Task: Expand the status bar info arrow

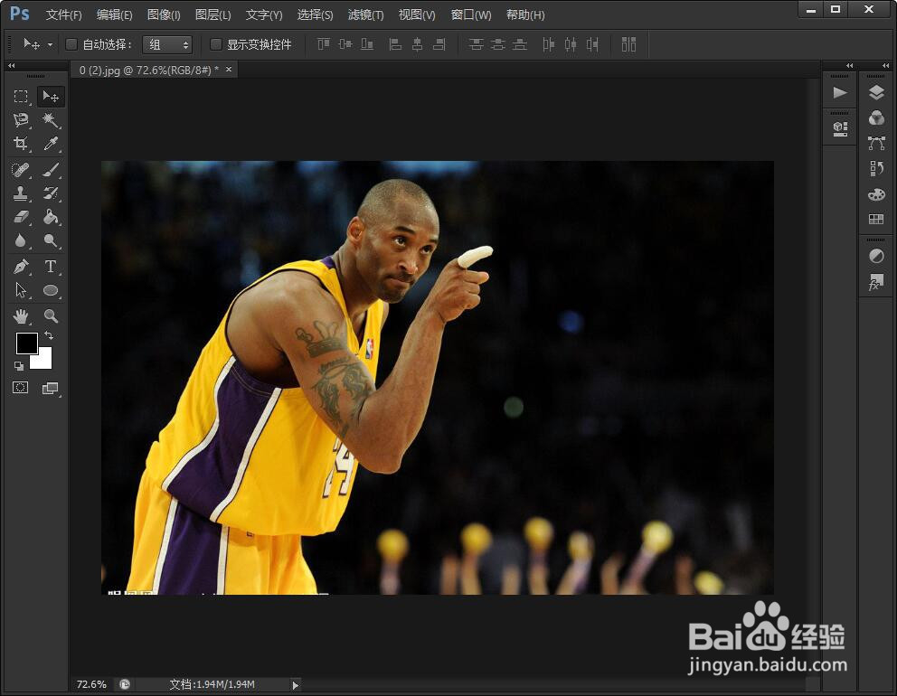Action: [295, 684]
